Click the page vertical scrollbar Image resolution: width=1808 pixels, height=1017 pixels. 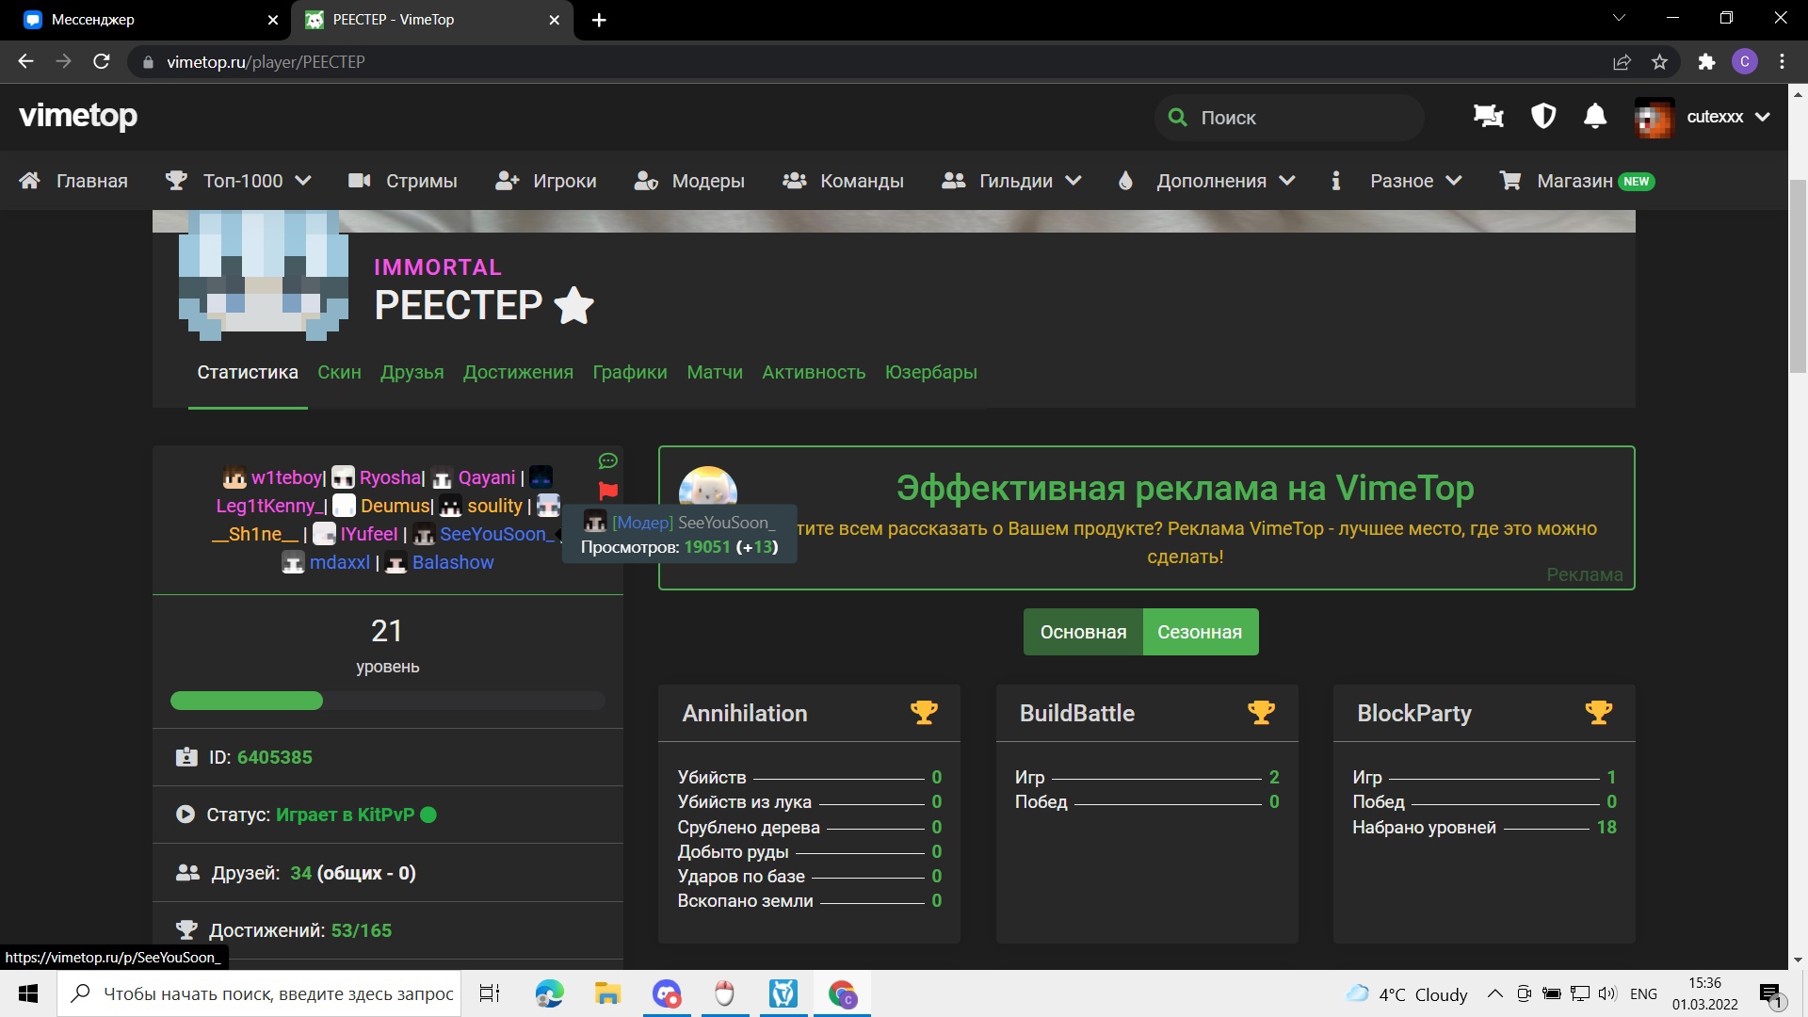(1797, 277)
